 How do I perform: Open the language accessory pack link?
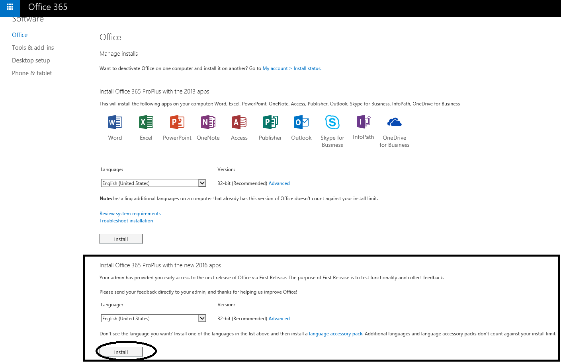click(x=336, y=334)
